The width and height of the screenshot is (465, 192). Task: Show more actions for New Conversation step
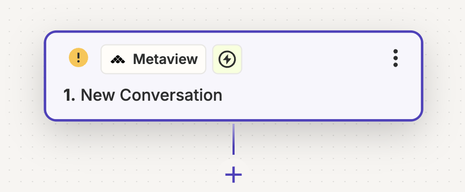coord(396,58)
